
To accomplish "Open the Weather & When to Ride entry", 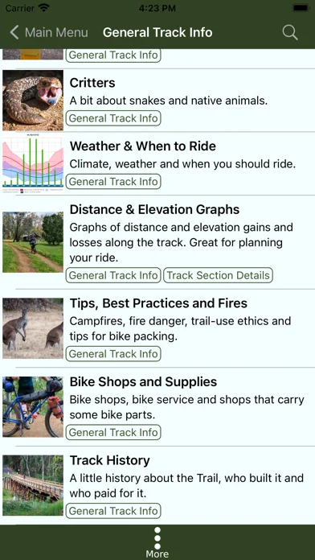I will click(143, 146).
